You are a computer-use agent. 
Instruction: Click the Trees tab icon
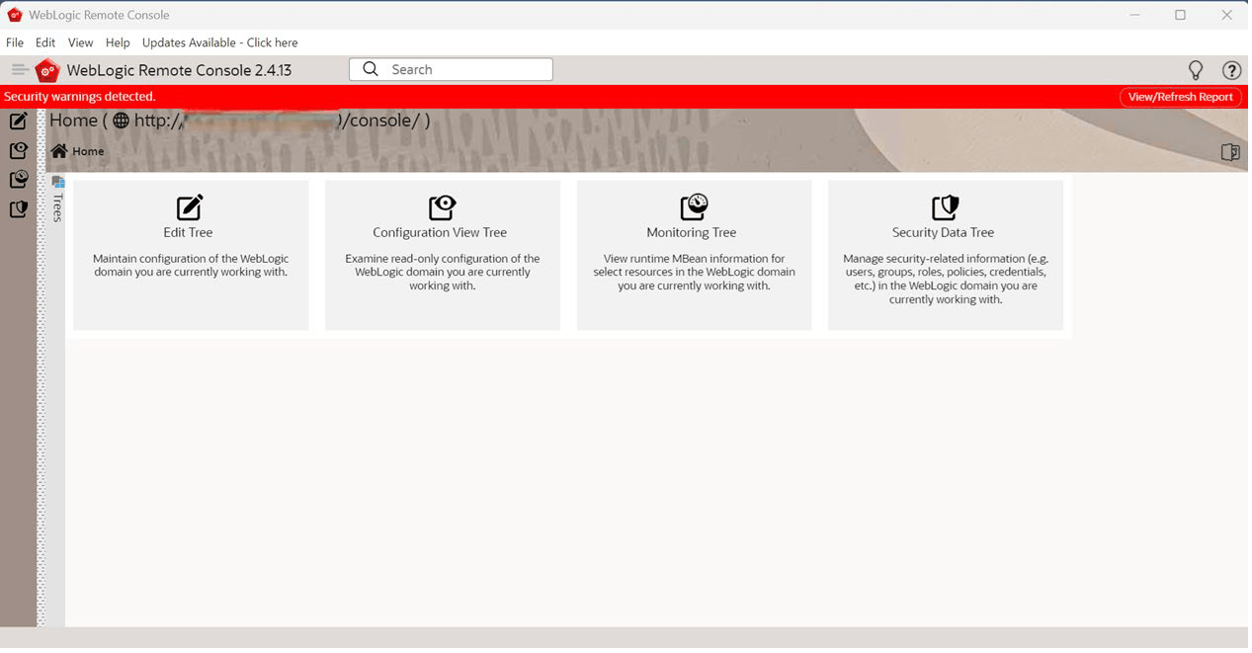pos(57,182)
